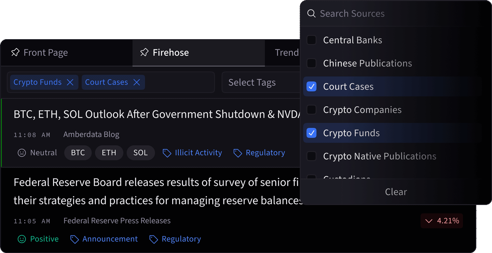Click the red chevron beside 4.21%
492x253 pixels.
[429, 221]
